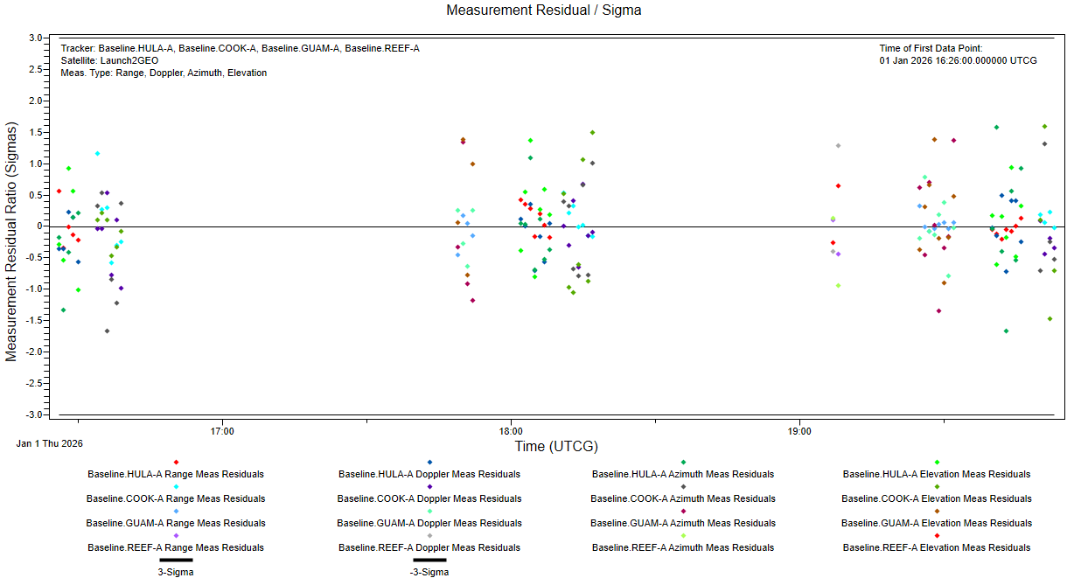This screenshot has height=578, width=1088.
Task: Click the Measurement Residual Ratio y-axis label
Action: (x=11, y=242)
